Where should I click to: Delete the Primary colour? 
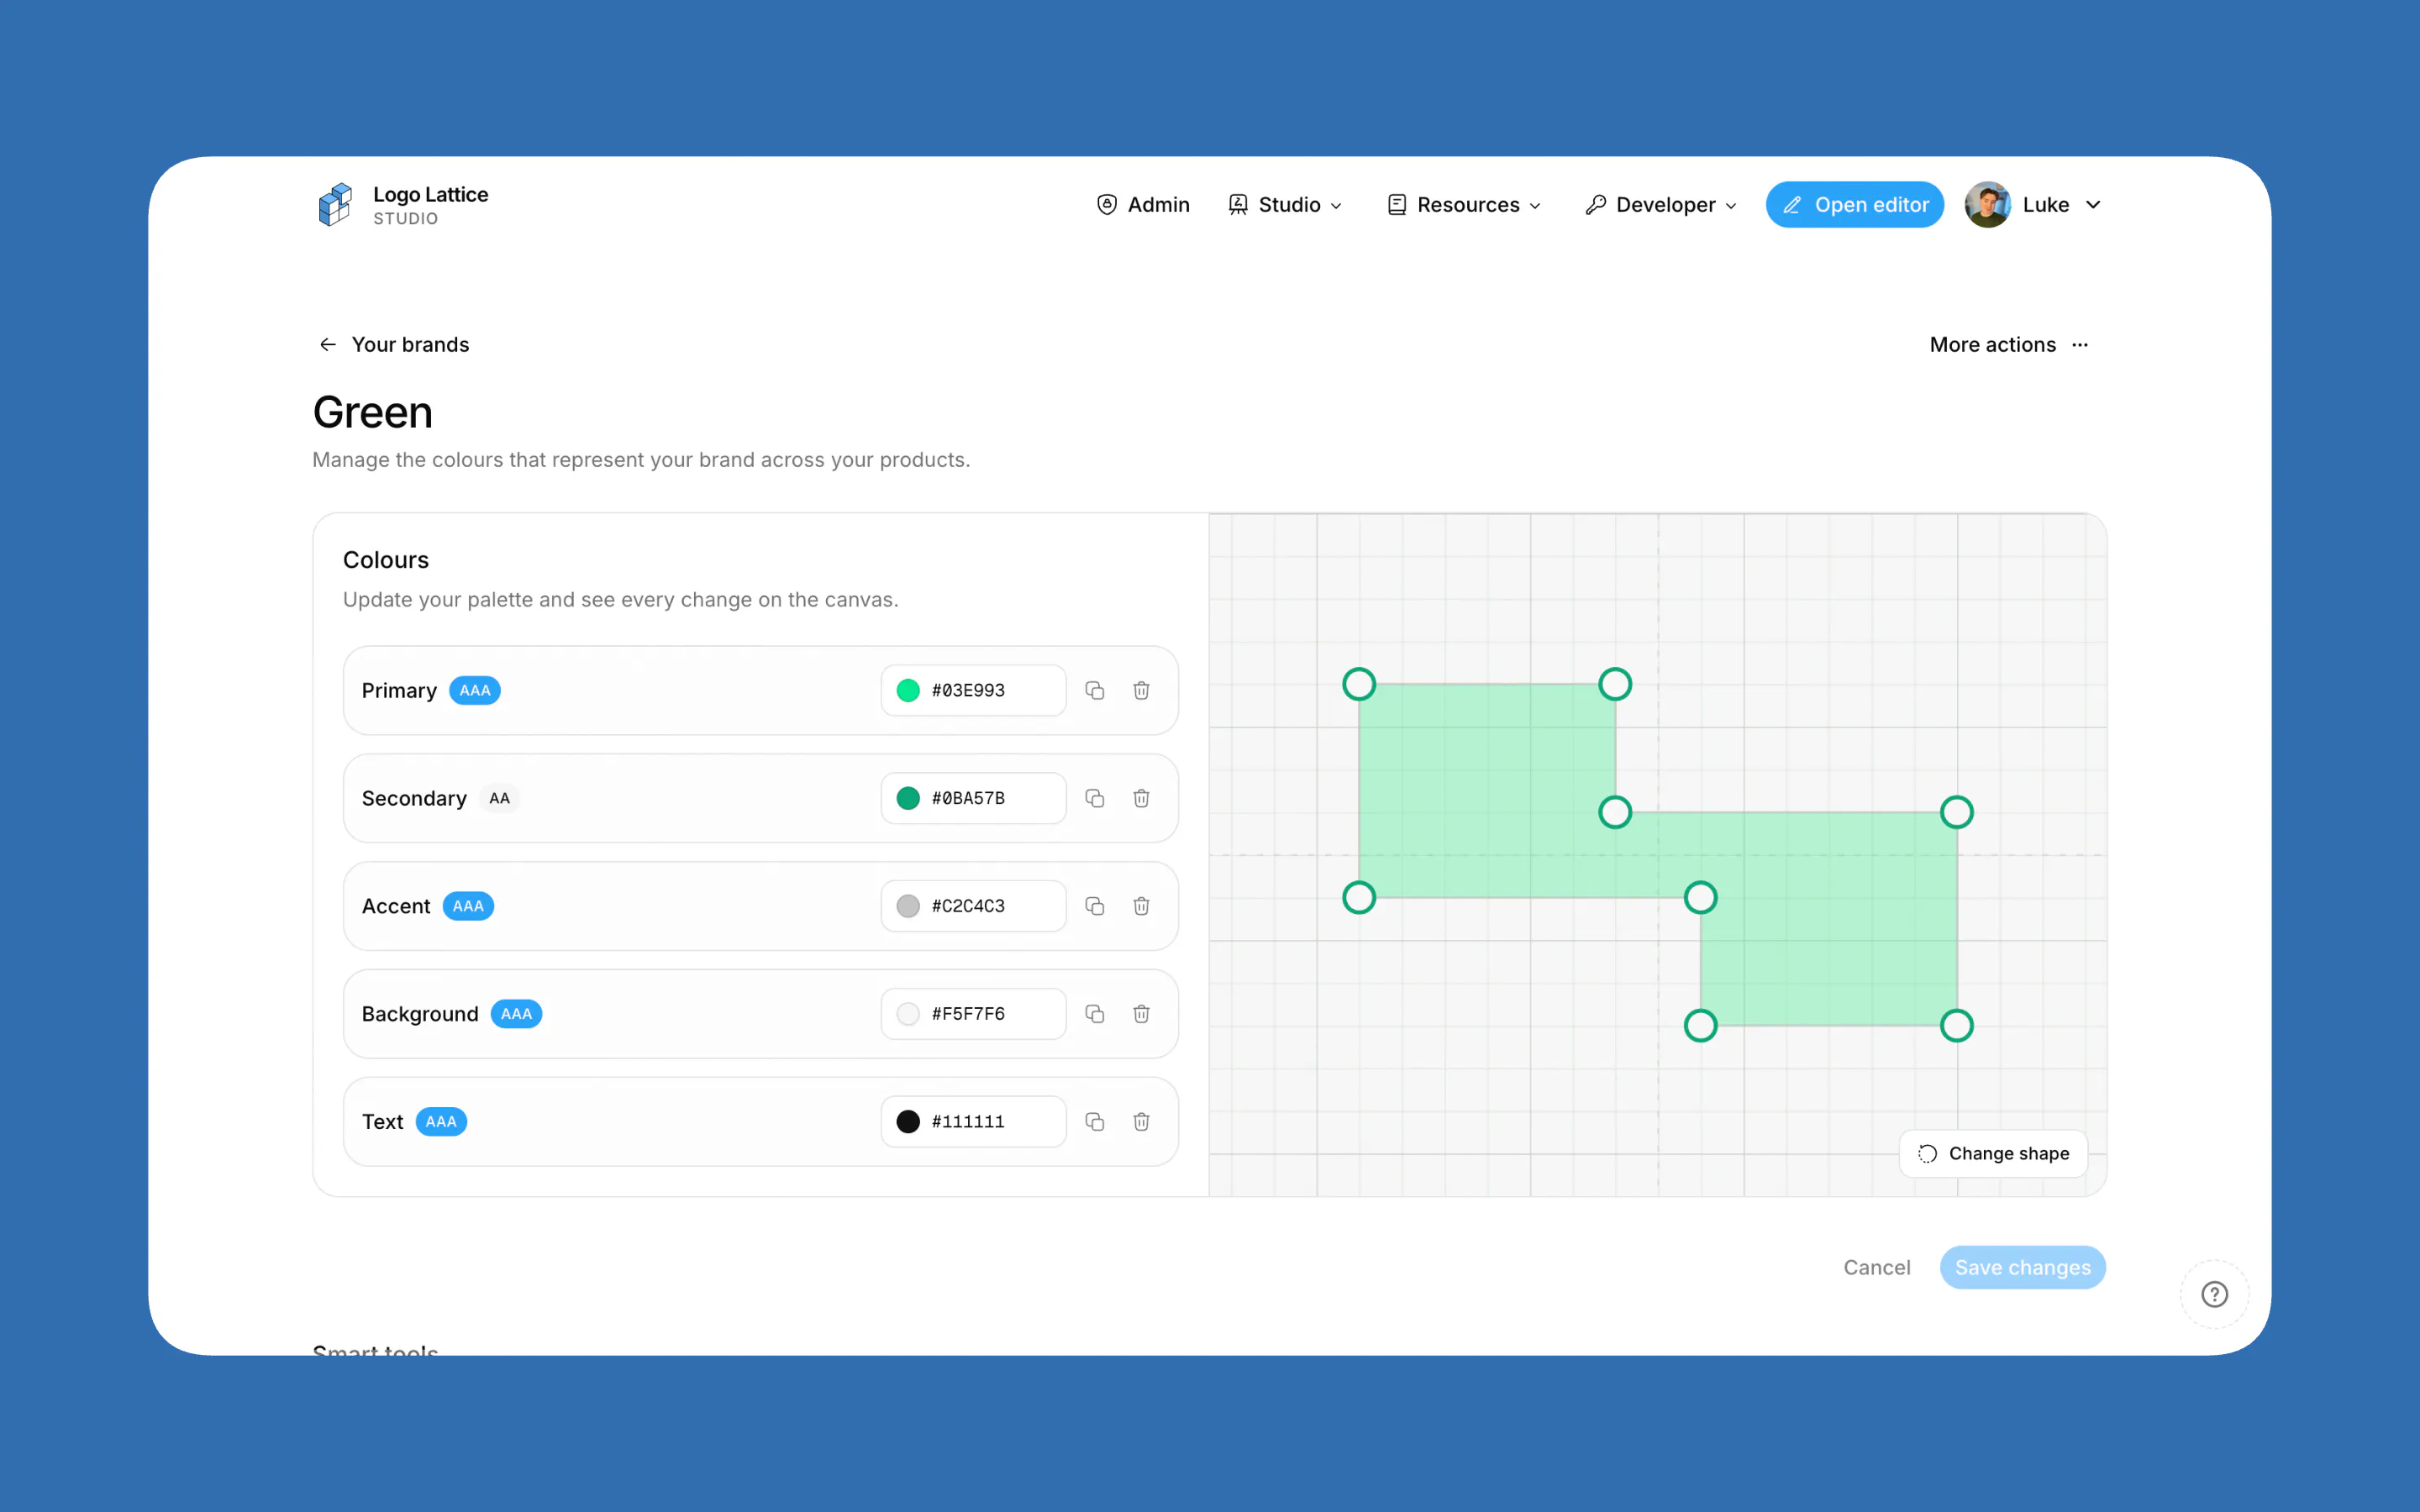1141,691
